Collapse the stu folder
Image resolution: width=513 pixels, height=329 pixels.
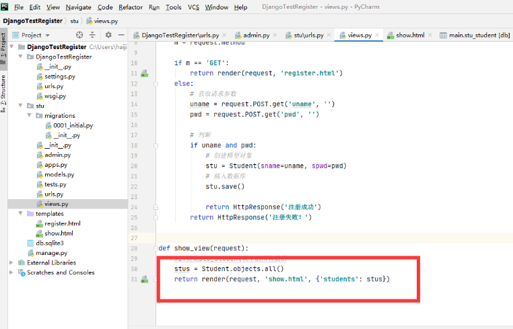21,106
